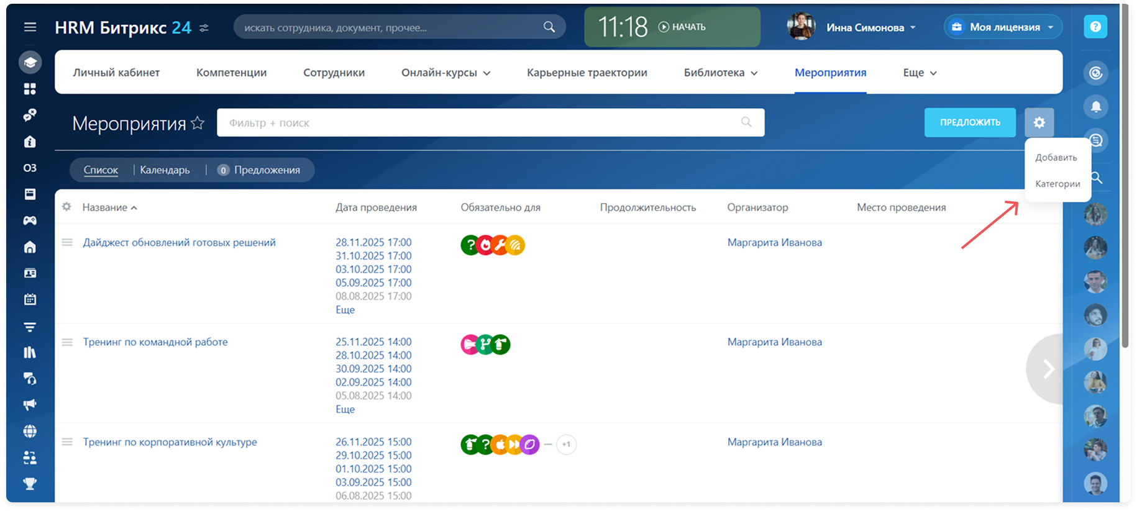Open the table column settings gear

click(66, 207)
